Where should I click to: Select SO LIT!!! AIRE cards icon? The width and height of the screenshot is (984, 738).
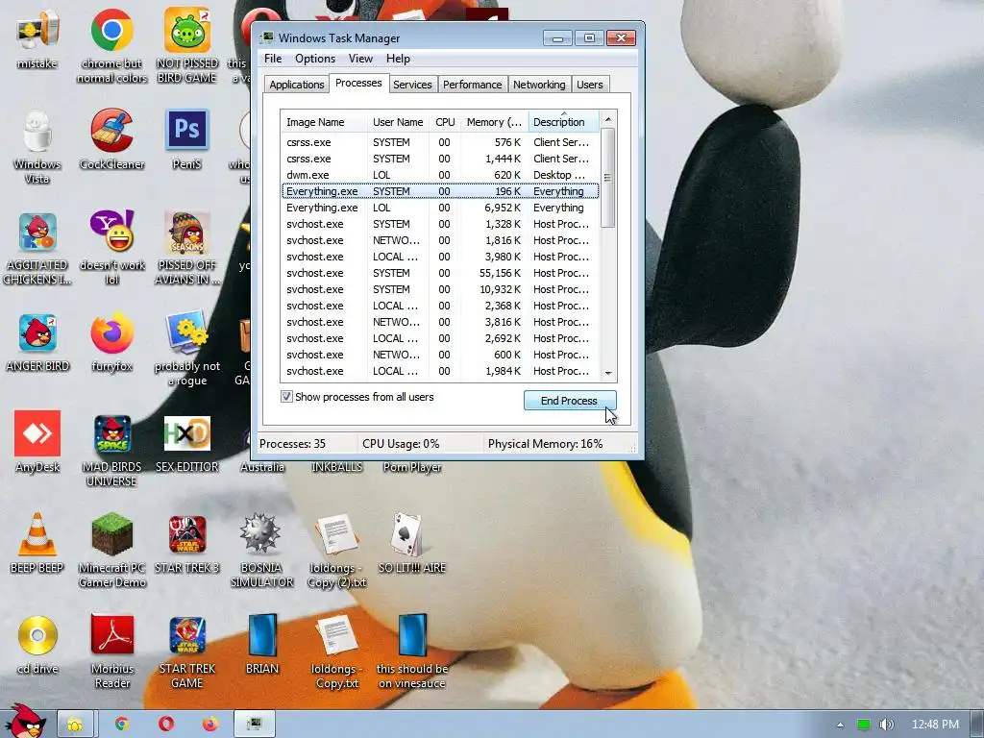click(411, 543)
